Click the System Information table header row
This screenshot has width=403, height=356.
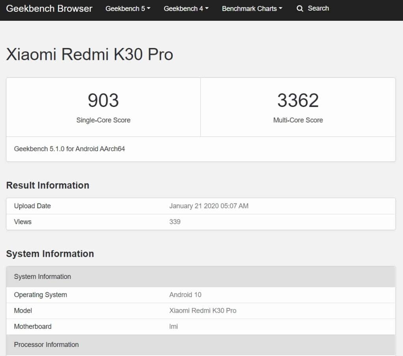point(201,277)
